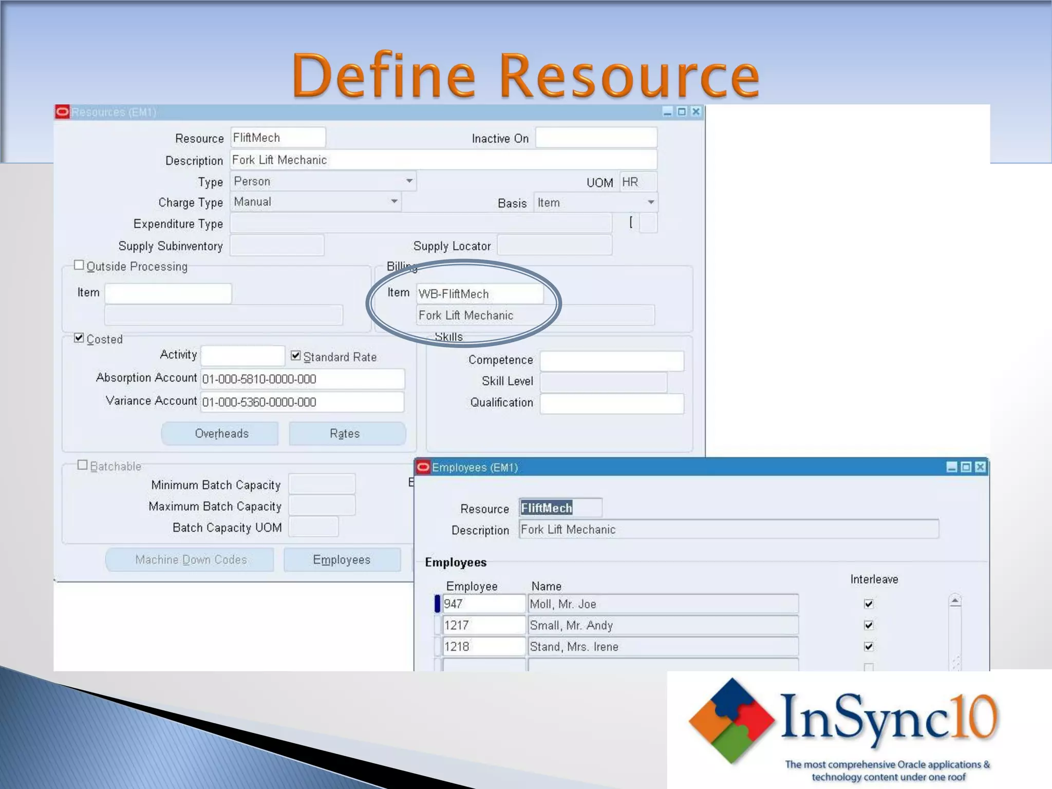1052x789 pixels.
Task: Close the Employees (EM1) window
Action: pos(980,467)
